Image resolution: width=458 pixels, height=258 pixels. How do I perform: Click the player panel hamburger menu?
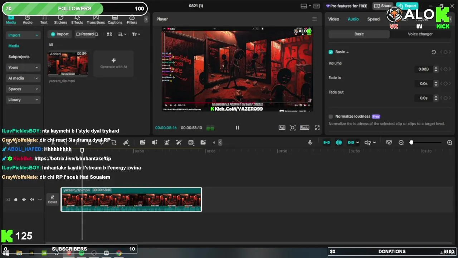315,19
